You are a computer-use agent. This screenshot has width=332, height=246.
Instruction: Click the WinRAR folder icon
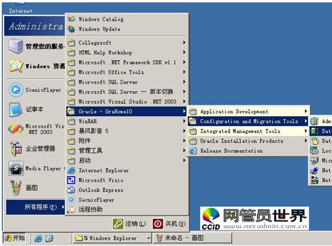[72, 121]
